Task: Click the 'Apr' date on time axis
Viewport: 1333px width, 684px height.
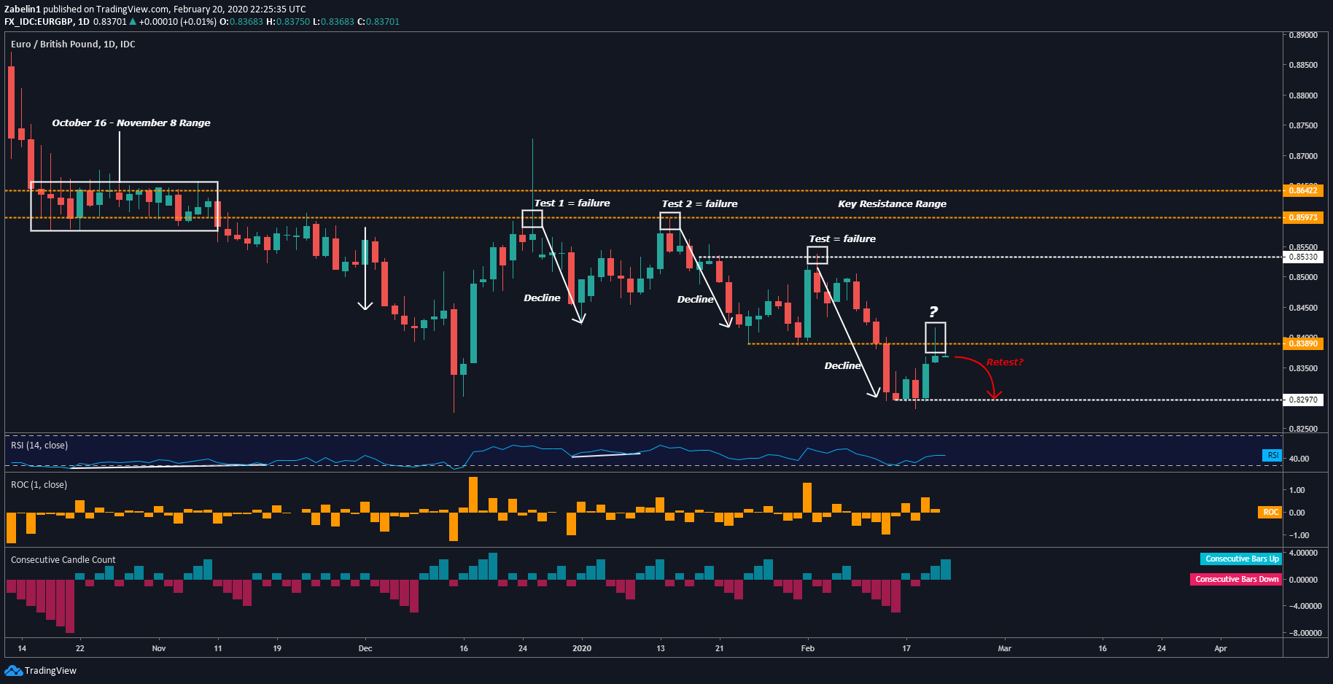Action: coord(1221,648)
